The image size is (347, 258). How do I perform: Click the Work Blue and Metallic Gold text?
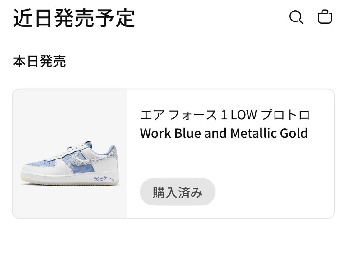point(224,133)
